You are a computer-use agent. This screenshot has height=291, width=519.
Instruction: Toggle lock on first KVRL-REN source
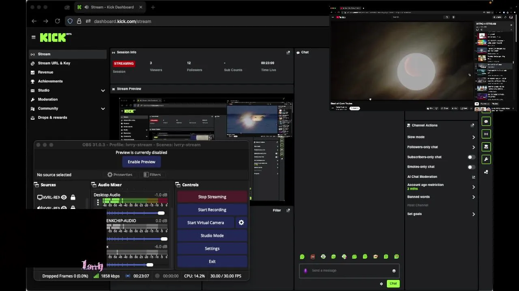[73, 197]
